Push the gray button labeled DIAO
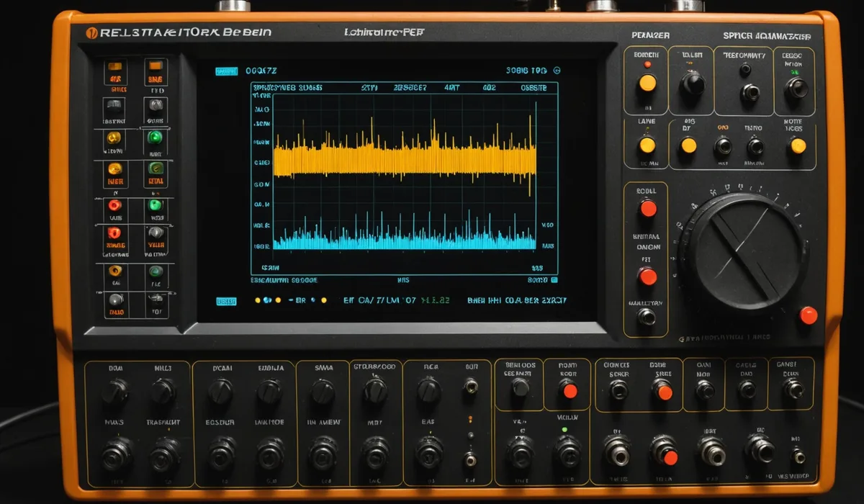The image size is (864, 504). coord(115,299)
